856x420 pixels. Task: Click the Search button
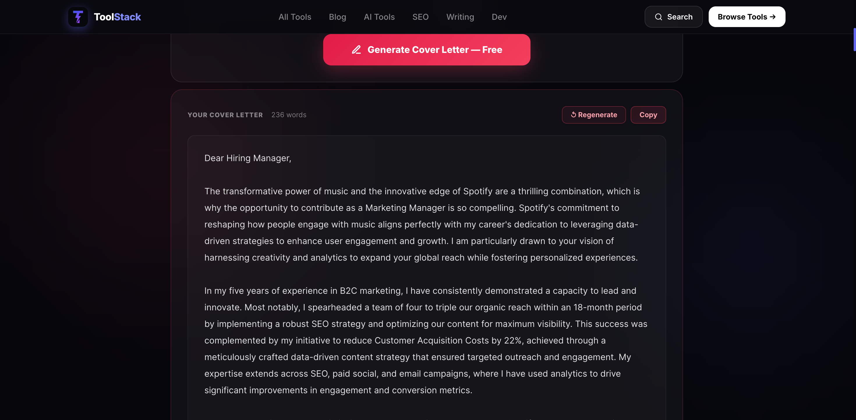(x=673, y=17)
